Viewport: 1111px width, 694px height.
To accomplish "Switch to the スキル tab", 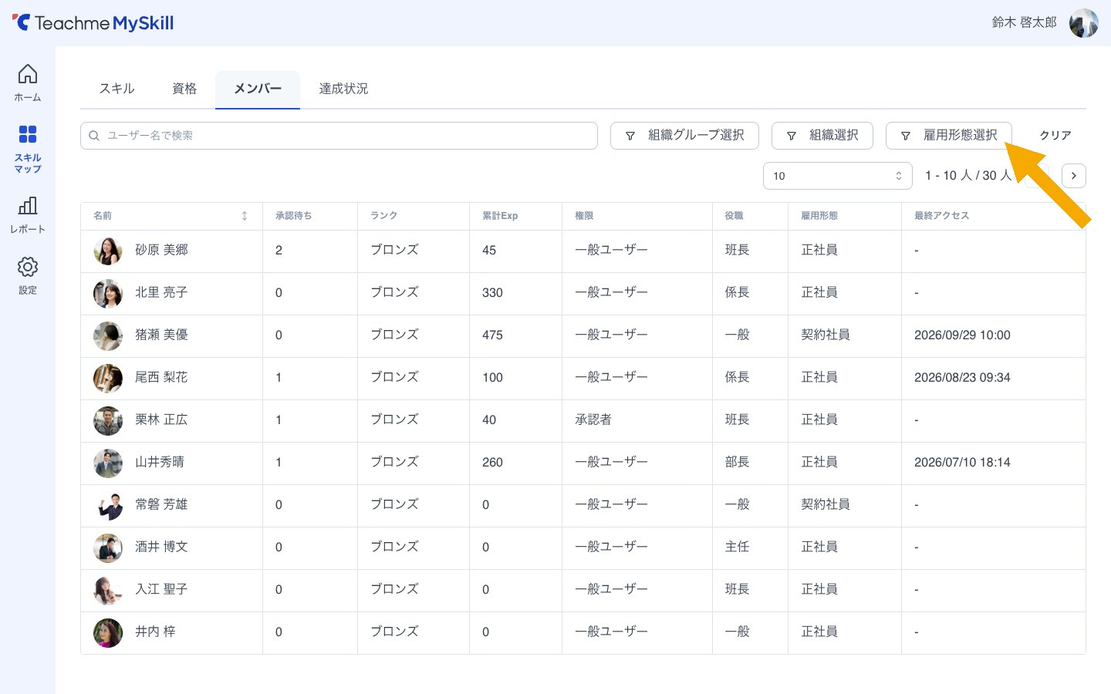I will click(x=117, y=89).
